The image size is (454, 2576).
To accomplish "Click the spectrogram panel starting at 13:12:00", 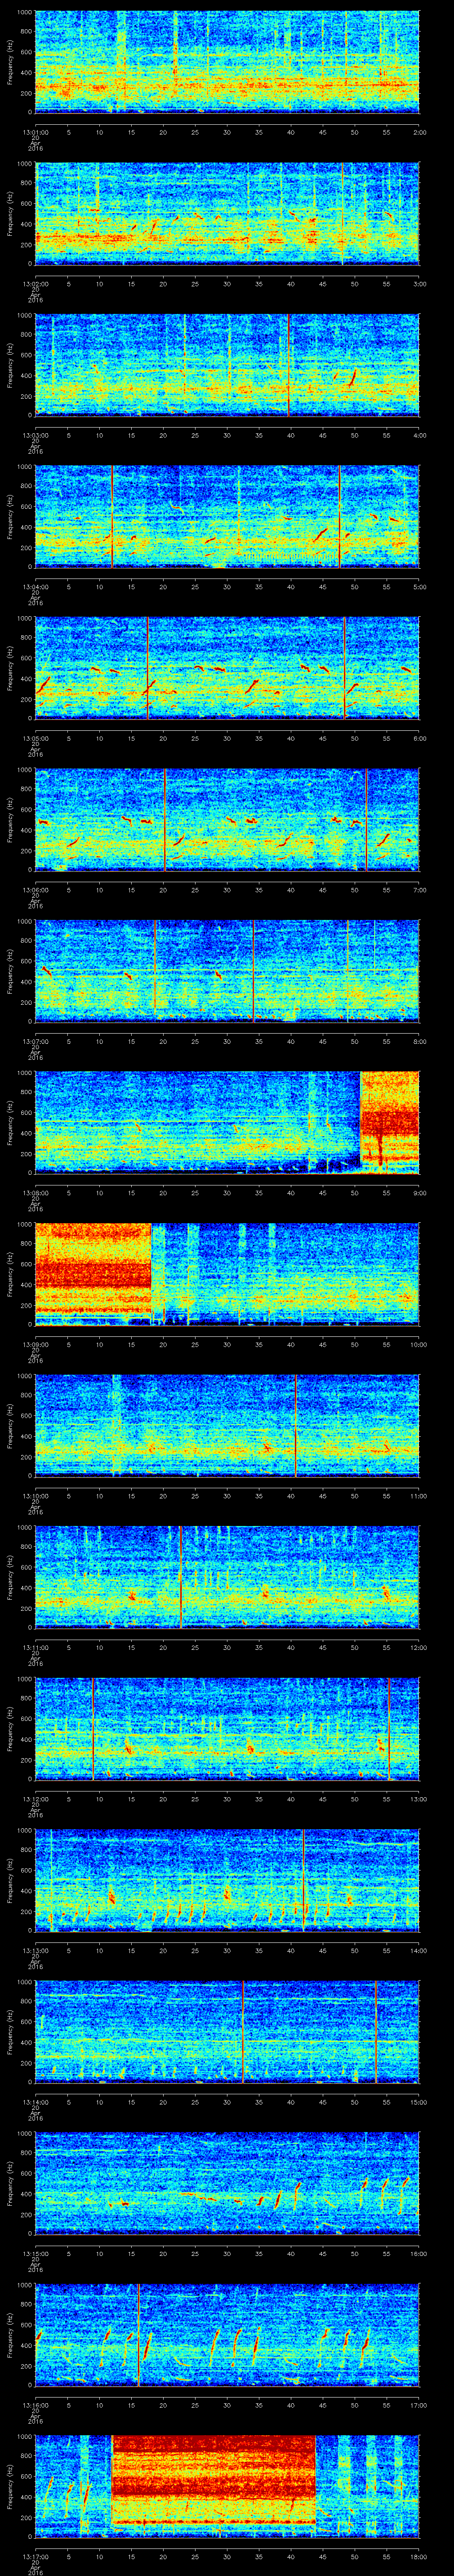I will (227, 1729).
